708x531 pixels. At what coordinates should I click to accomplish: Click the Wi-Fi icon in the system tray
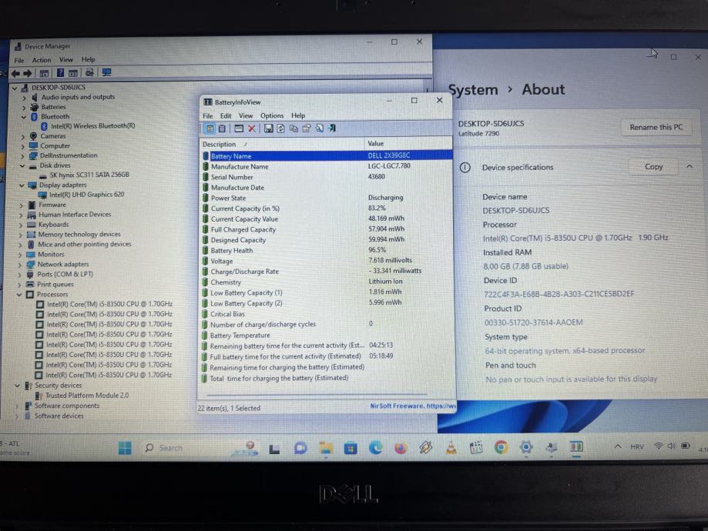point(659,446)
